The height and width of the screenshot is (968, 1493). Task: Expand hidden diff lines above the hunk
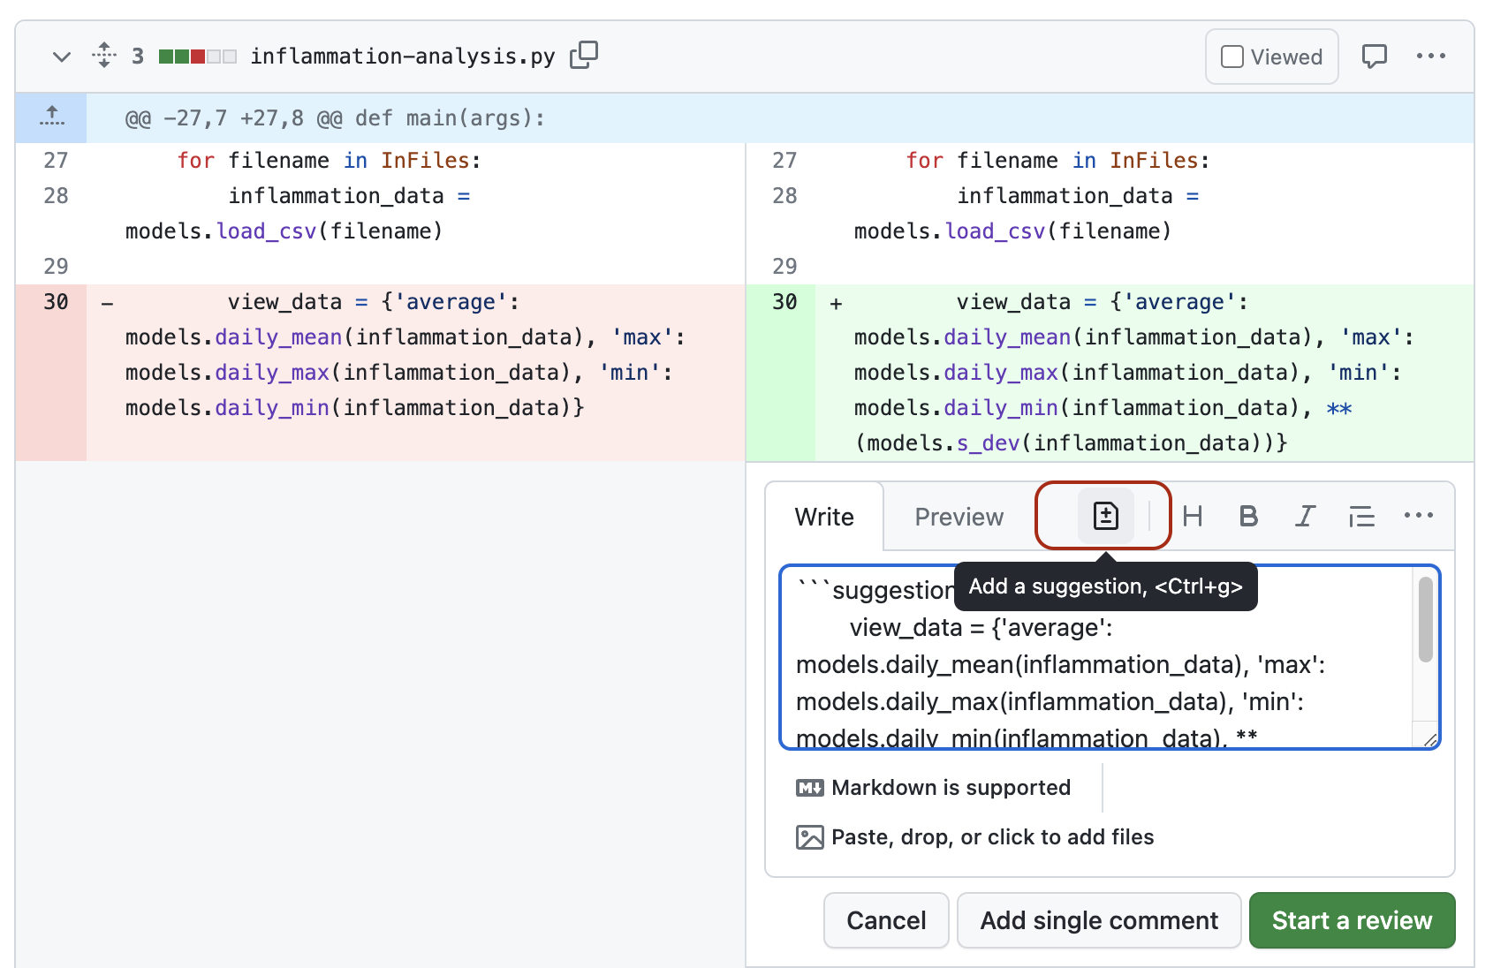click(x=51, y=116)
